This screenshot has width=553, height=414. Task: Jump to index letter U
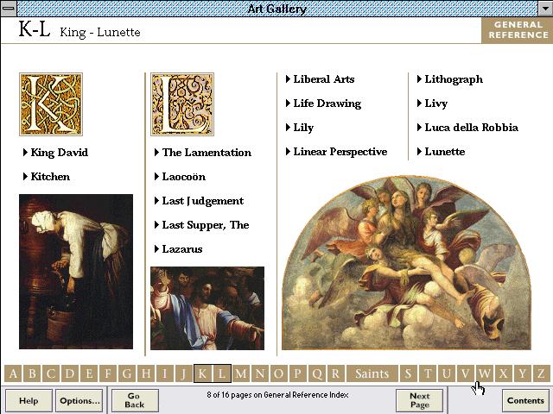[x=447, y=373]
